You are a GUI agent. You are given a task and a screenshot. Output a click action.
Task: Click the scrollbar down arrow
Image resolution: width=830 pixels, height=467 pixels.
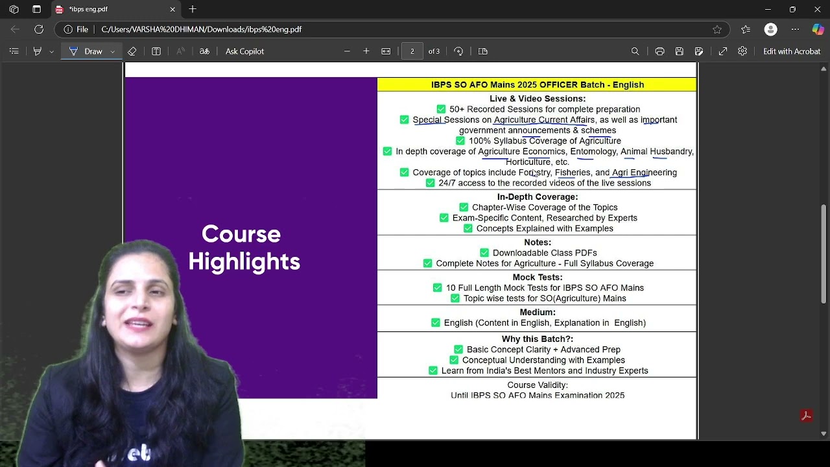point(824,433)
